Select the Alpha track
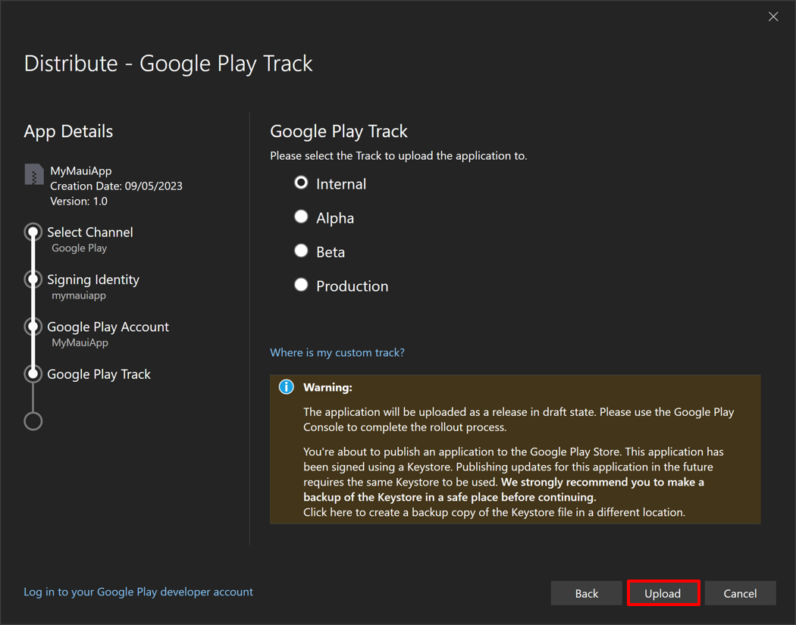Screen dimensions: 796x625 pos(301,217)
